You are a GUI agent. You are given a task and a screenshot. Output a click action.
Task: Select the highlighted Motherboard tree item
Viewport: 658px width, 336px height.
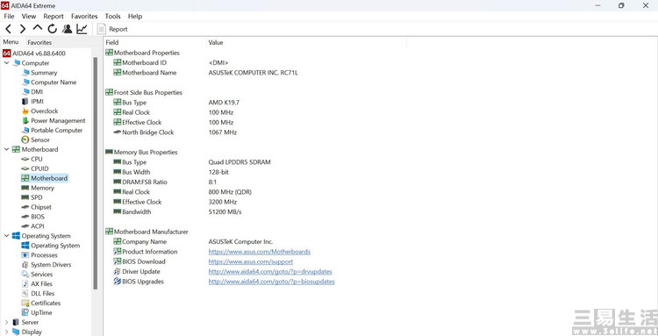(x=44, y=178)
